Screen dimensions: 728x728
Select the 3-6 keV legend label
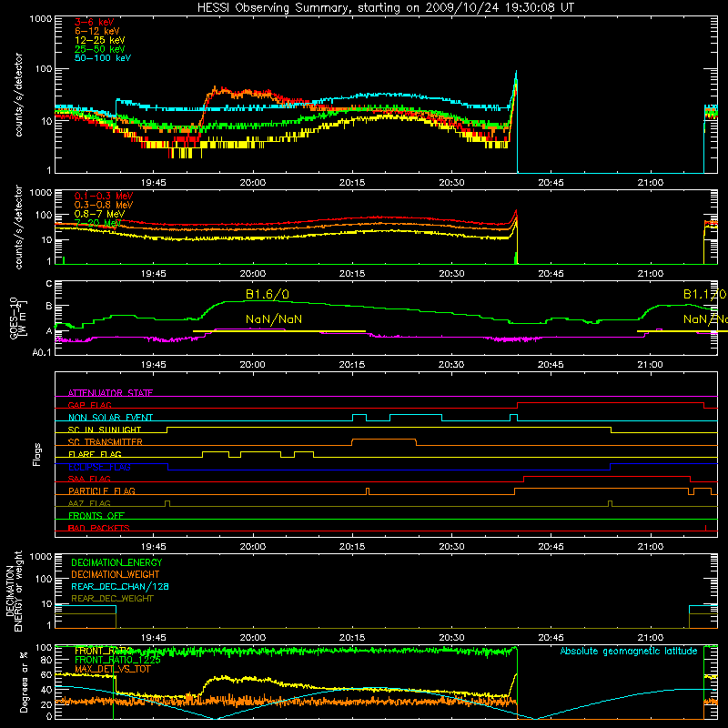click(x=95, y=22)
